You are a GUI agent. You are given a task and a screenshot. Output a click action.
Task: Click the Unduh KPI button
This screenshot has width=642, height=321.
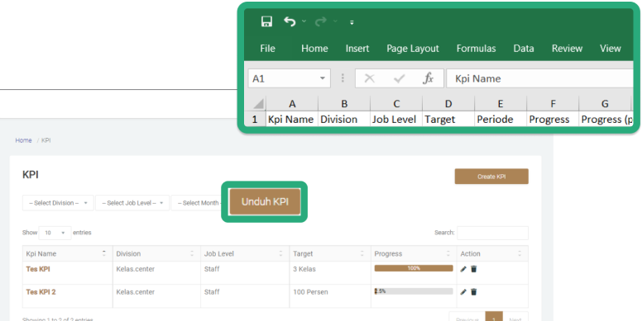pyautogui.click(x=265, y=201)
